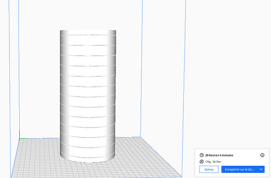The image size is (271, 178).
Task: Click the build plate grid left of cylinder
Action: point(39,153)
